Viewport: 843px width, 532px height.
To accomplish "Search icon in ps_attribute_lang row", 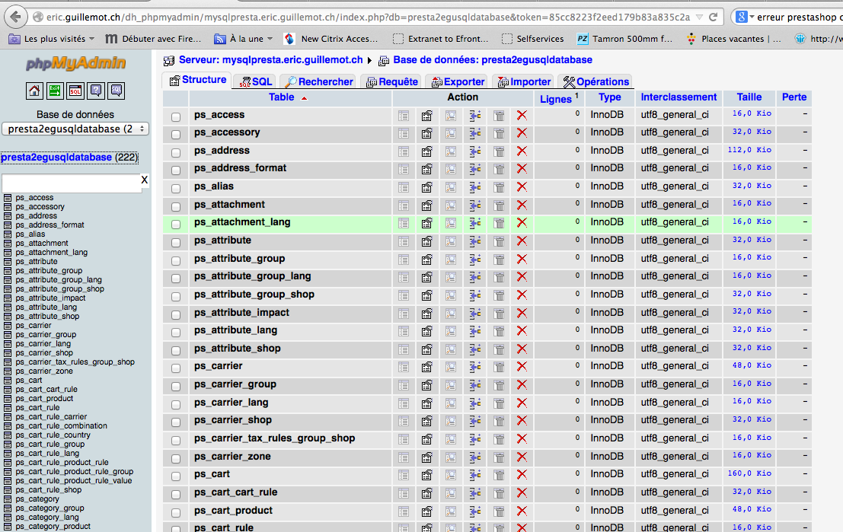I will (451, 331).
